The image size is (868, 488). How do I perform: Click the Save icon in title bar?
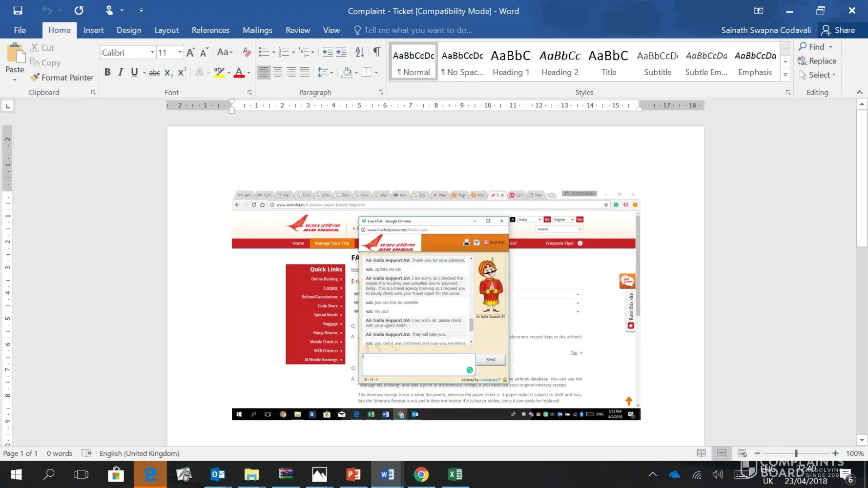coord(18,10)
